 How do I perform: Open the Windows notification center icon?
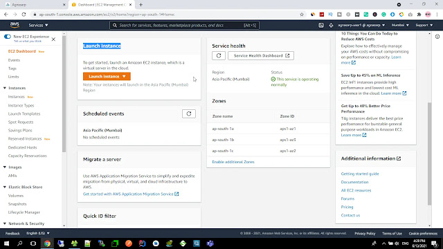point(434,243)
